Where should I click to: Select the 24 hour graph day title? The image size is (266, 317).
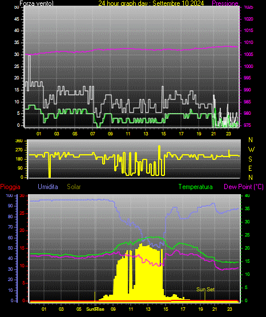pos(151,3)
